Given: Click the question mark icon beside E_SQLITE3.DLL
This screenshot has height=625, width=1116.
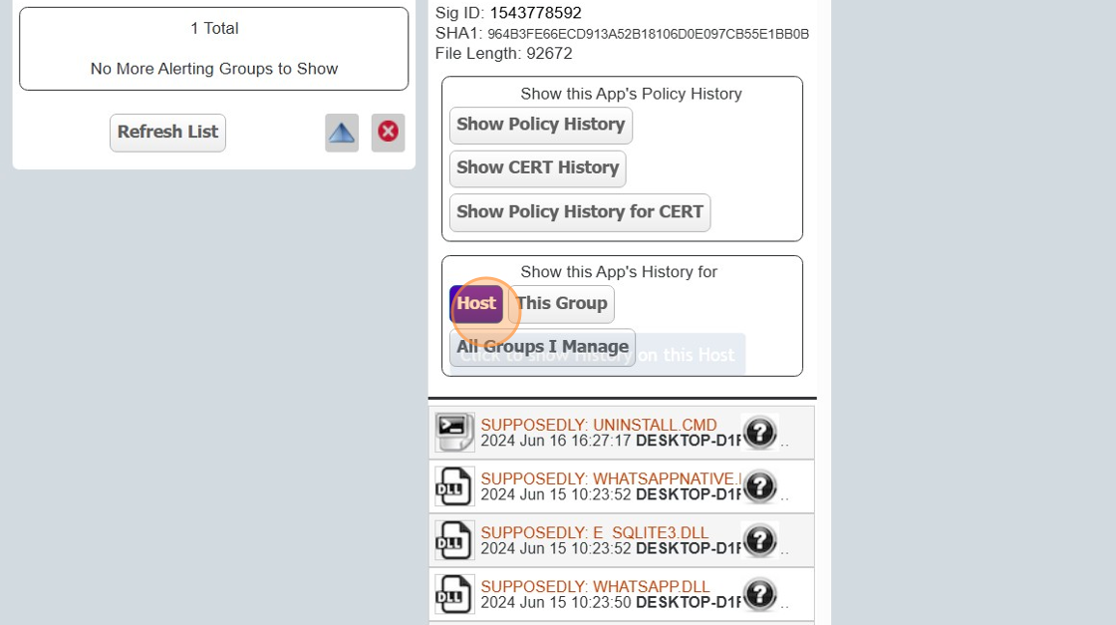Looking at the screenshot, I should click(760, 540).
